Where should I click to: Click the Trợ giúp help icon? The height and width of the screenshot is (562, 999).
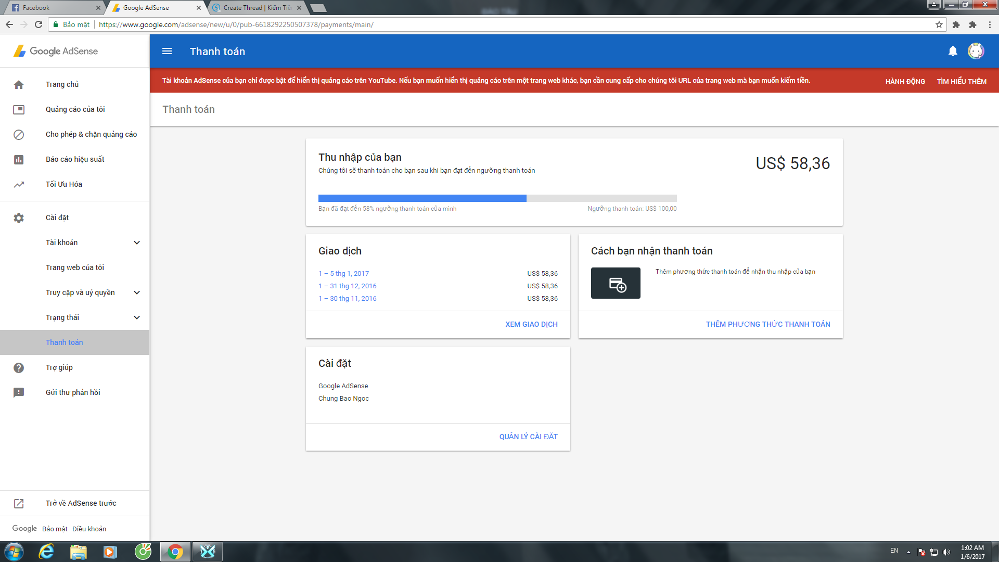(x=19, y=367)
